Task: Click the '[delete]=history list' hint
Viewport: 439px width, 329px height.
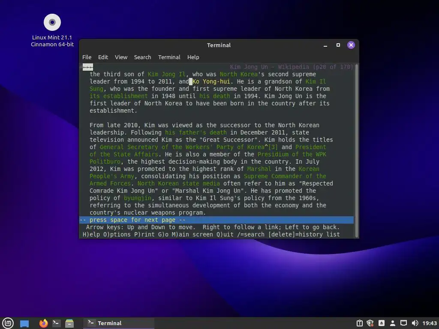Action: click(304, 234)
